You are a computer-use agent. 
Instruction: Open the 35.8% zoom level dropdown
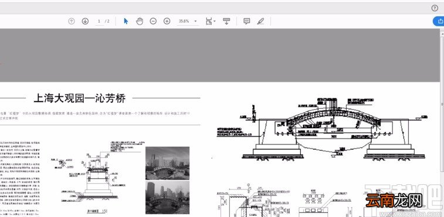(x=188, y=21)
